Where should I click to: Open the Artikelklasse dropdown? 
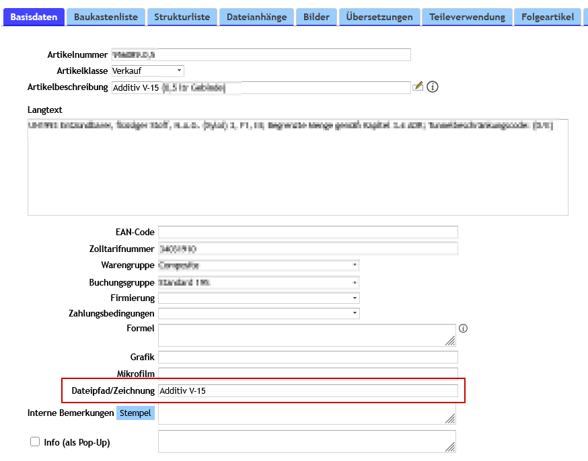click(147, 71)
